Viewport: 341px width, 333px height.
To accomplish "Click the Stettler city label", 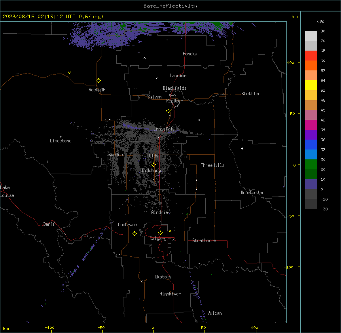I will click(251, 94).
